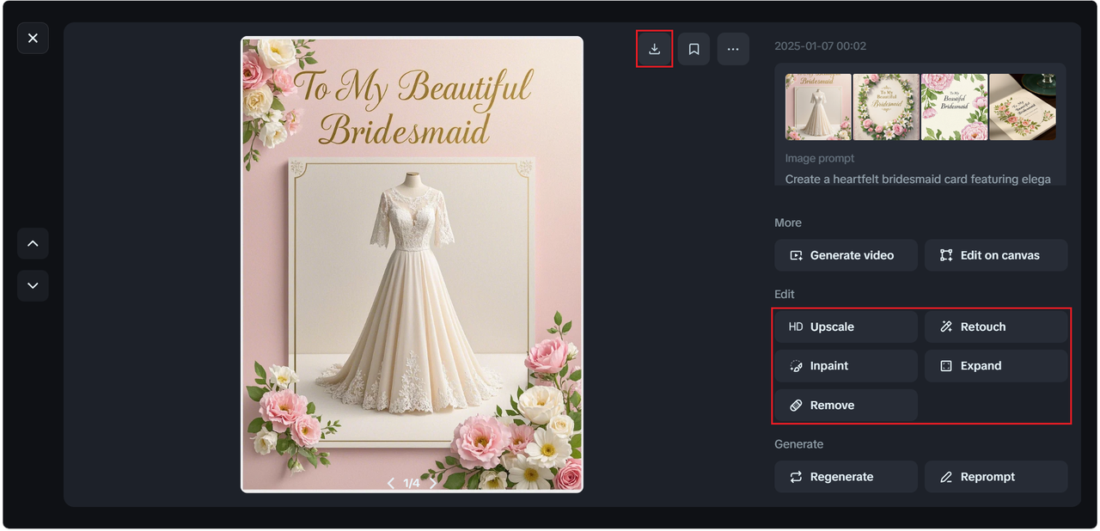Open the three-dot more options menu
The width and height of the screenshot is (1100, 531).
click(x=733, y=49)
